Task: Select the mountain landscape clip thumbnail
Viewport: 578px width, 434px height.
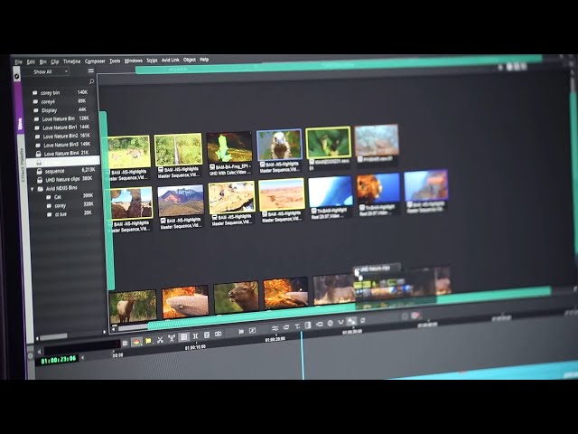Action: [181, 201]
